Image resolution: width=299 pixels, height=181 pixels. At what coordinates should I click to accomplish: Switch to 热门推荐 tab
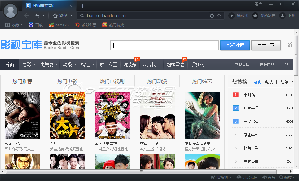coord(22,82)
